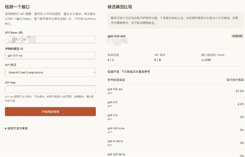The image size is (245, 157).
Task: Click the API 请求 value 6 / 6
Action: [157, 60]
